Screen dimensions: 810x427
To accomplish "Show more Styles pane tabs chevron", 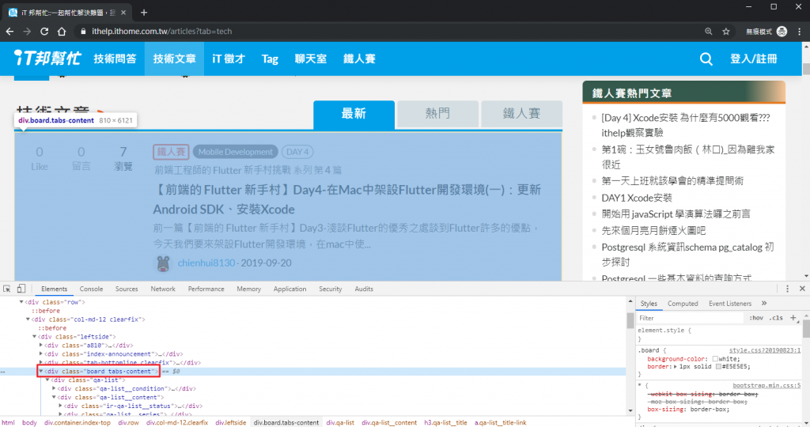I will coord(764,303).
